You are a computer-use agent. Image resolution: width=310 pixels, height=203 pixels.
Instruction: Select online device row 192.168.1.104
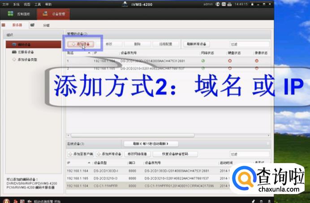pyautogui.click(x=148, y=186)
